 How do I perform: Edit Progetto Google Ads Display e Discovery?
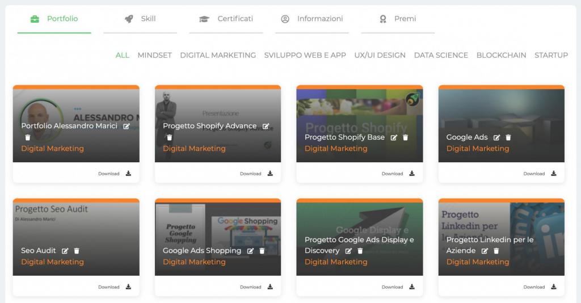[348, 251]
